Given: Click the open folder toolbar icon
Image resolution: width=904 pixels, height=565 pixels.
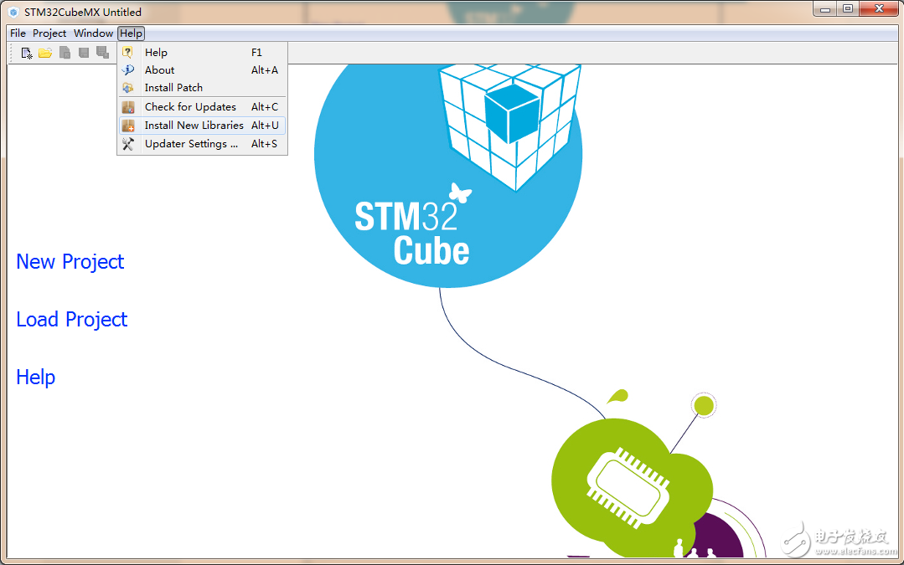Looking at the screenshot, I should pos(45,53).
